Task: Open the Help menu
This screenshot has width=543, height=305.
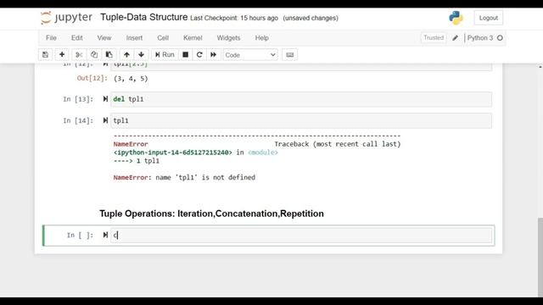Action: pyautogui.click(x=262, y=38)
